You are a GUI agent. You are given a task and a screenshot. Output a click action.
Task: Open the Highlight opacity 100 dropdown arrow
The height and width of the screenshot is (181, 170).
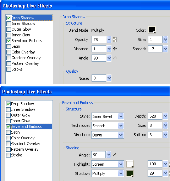[165, 164]
